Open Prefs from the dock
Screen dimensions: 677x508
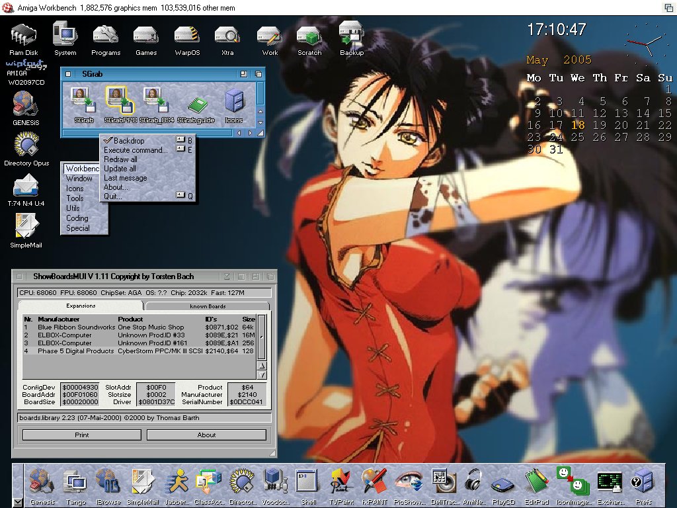(x=643, y=486)
